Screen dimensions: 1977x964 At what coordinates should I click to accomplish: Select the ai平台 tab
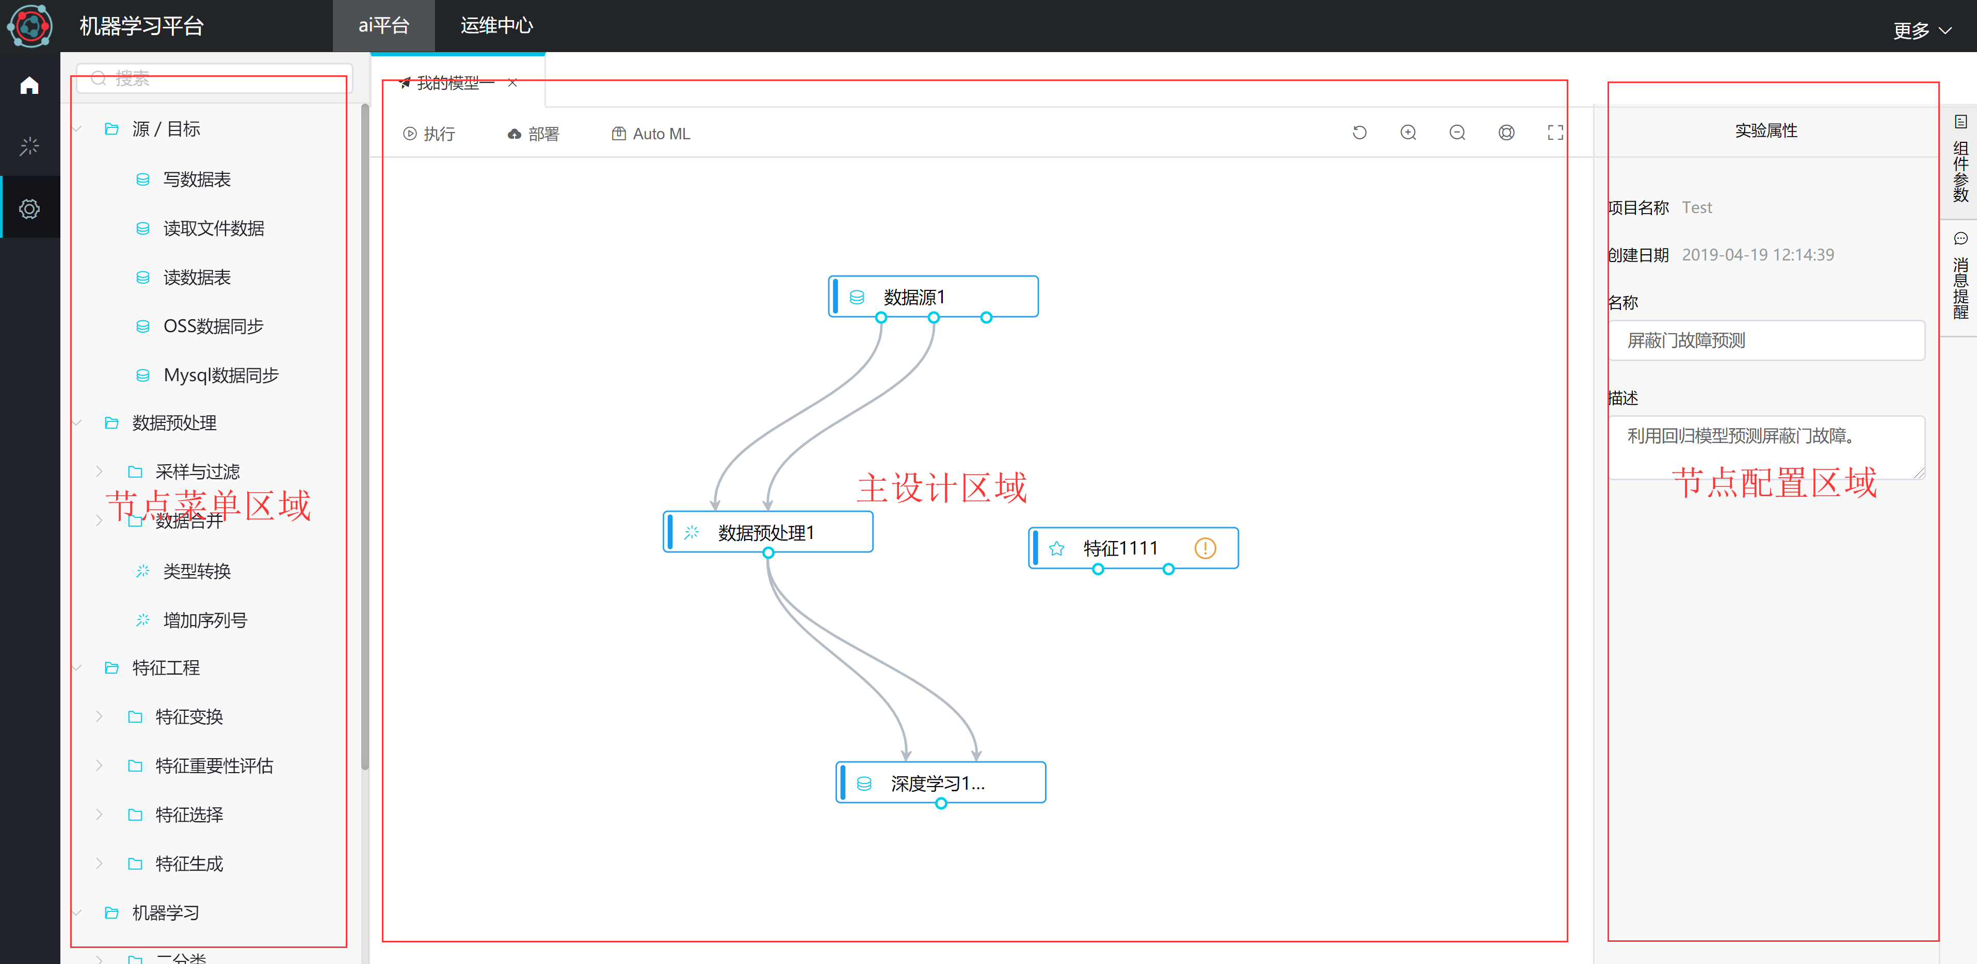(x=384, y=26)
